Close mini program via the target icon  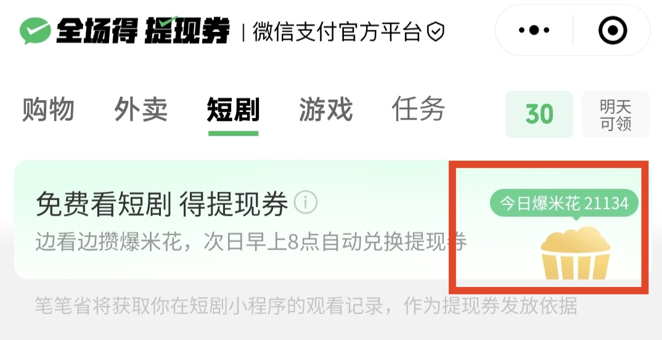(613, 30)
